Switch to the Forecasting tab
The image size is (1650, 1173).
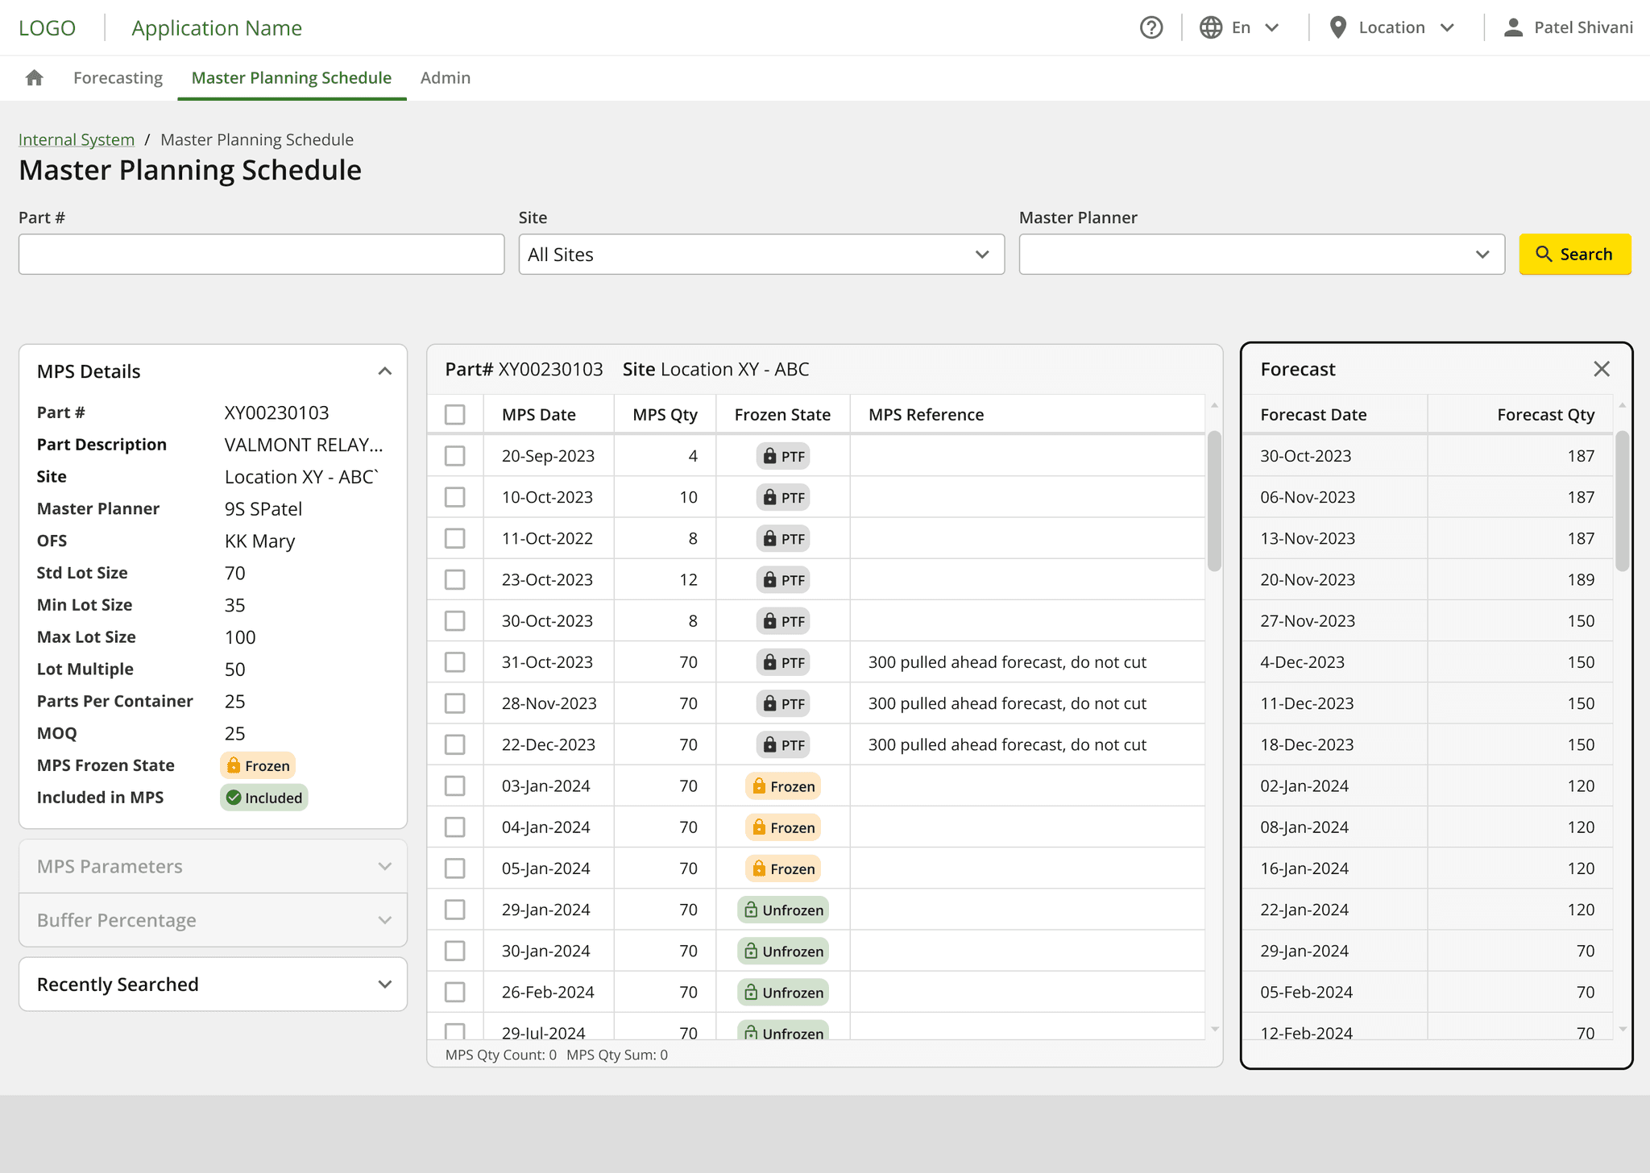(118, 78)
